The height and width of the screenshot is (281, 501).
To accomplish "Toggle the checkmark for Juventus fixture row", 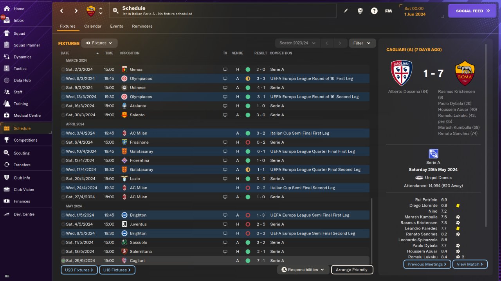I will (63, 224).
